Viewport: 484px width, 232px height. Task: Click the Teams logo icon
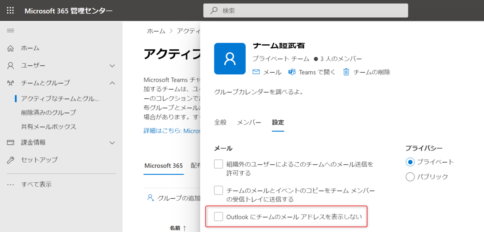click(292, 72)
